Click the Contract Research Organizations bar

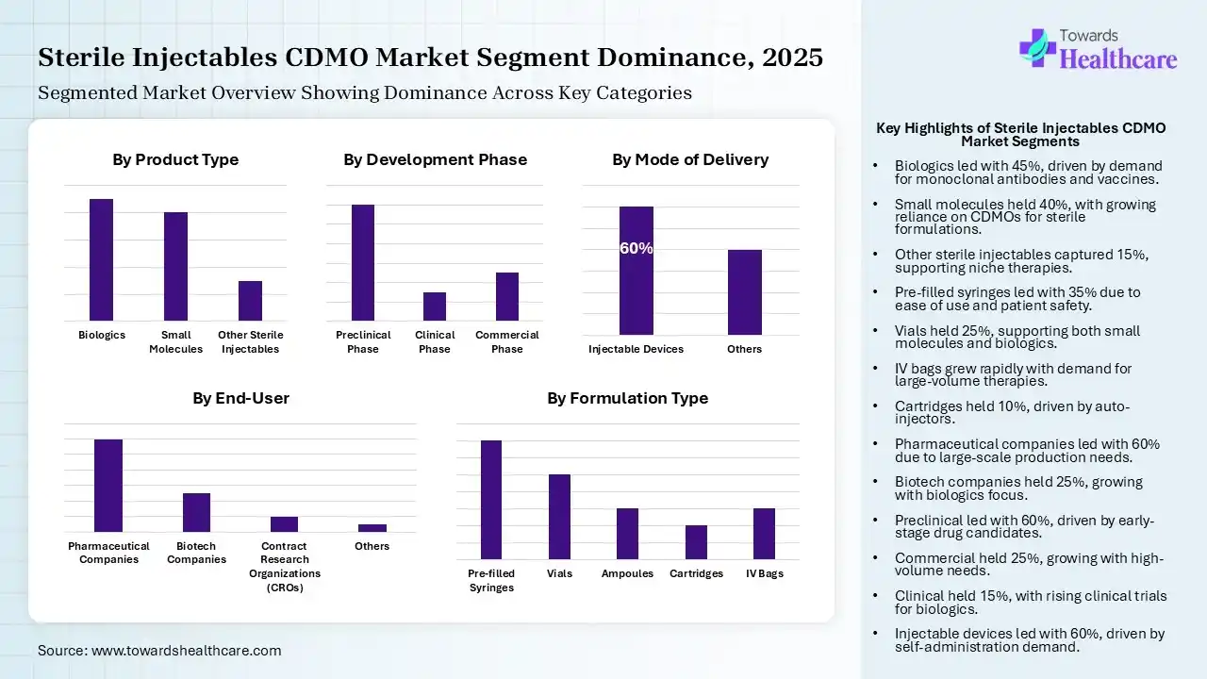pos(284,524)
